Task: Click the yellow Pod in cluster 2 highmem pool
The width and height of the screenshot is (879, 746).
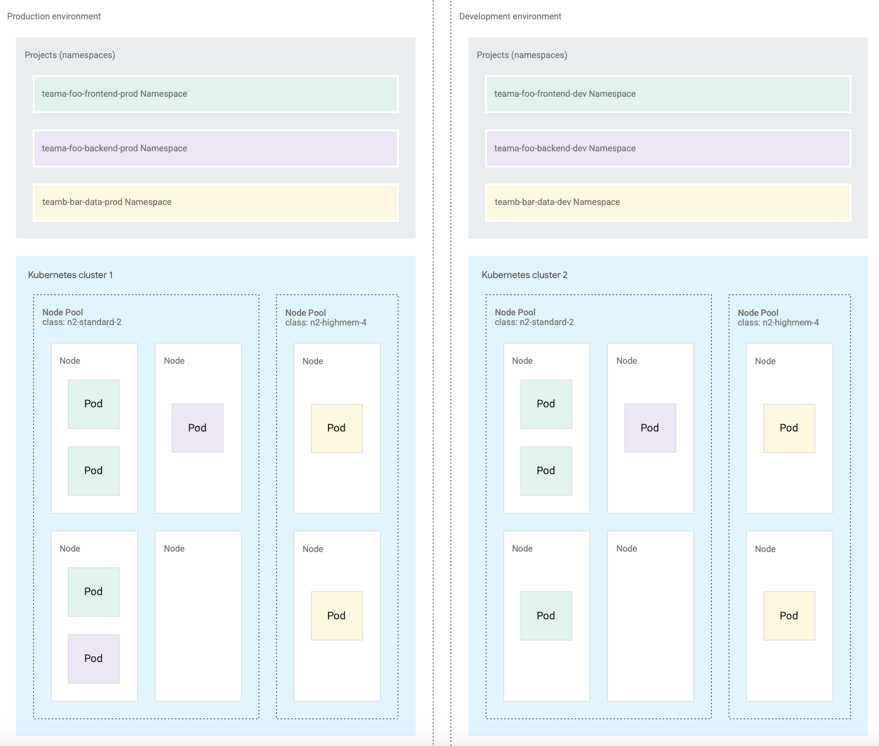Action: tap(788, 427)
